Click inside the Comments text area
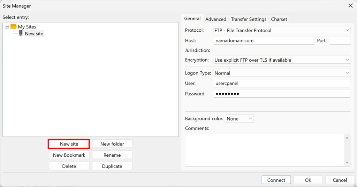Image resolution: width=357 pixels, height=187 pixels. pos(264,150)
